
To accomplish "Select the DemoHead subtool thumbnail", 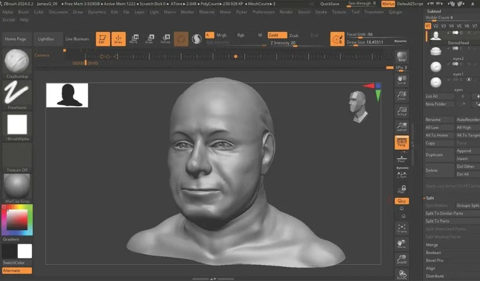I will [x=435, y=36].
